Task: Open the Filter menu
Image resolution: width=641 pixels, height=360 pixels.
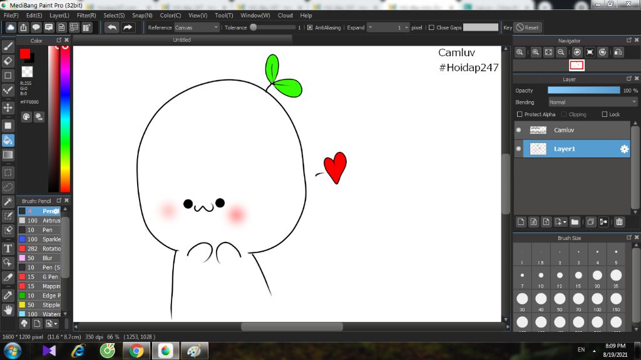Action: point(86,15)
